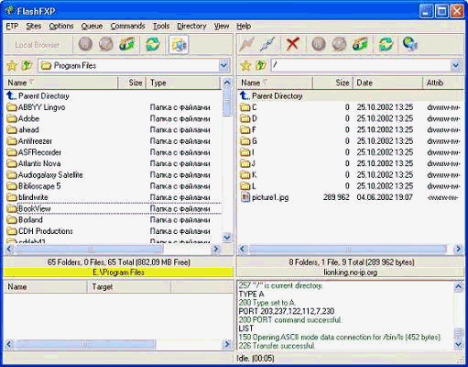The width and height of the screenshot is (468, 367).
Task: Select the picture1.jpg file
Action: point(265,197)
